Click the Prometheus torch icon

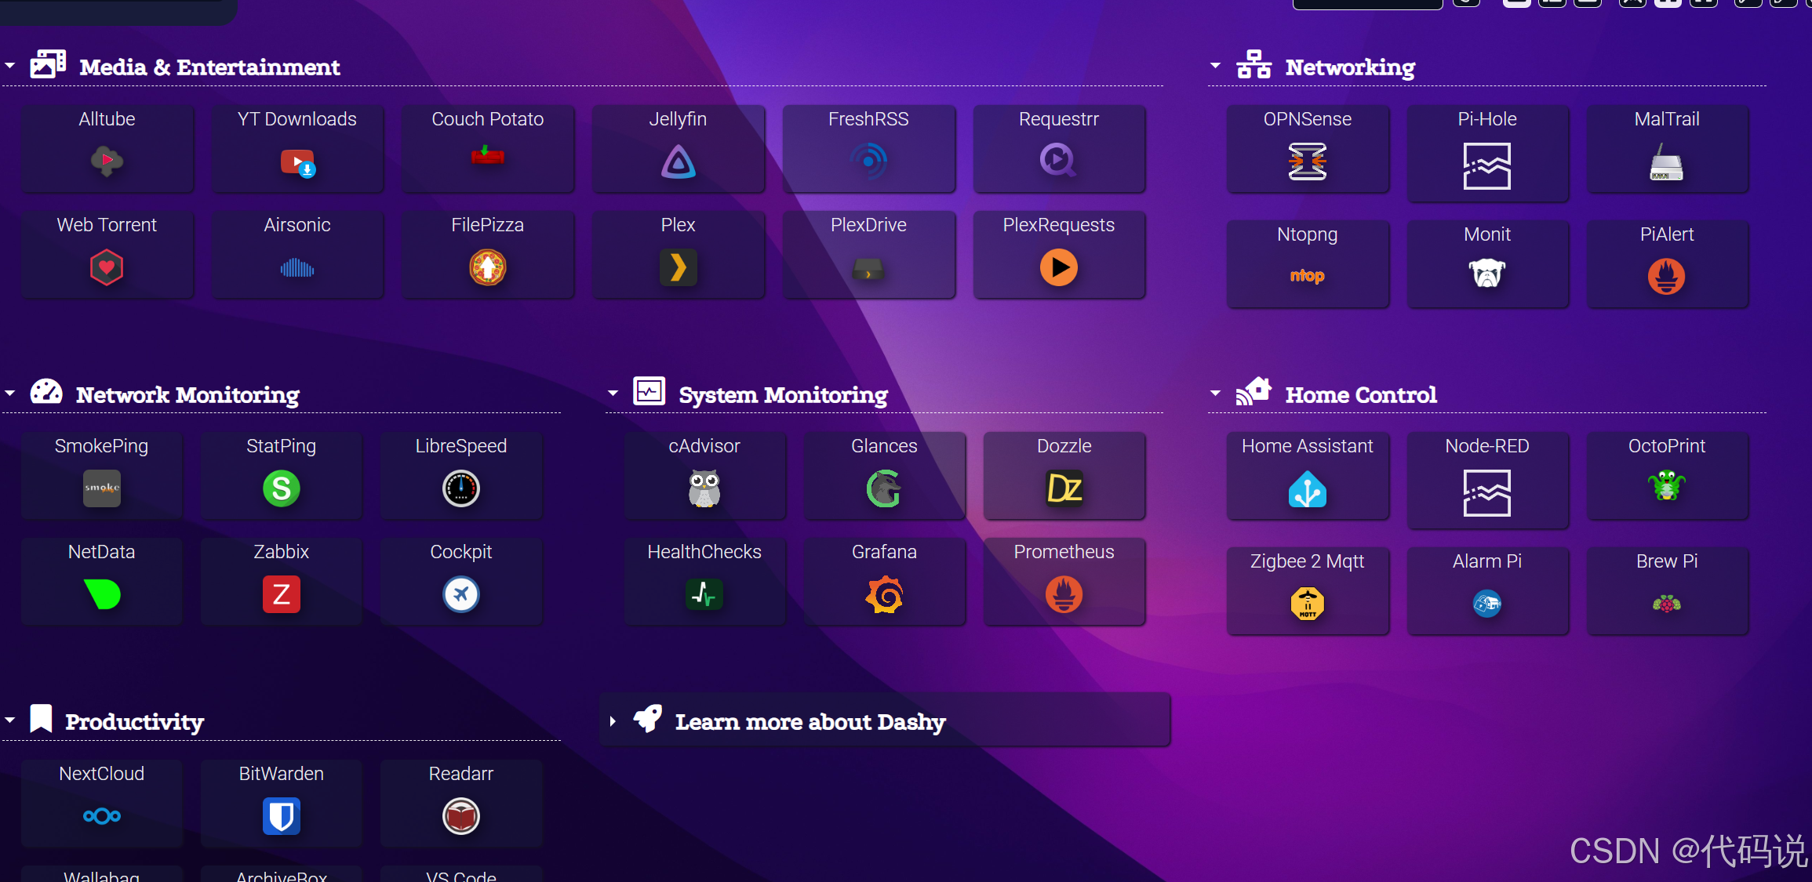coord(1064,594)
